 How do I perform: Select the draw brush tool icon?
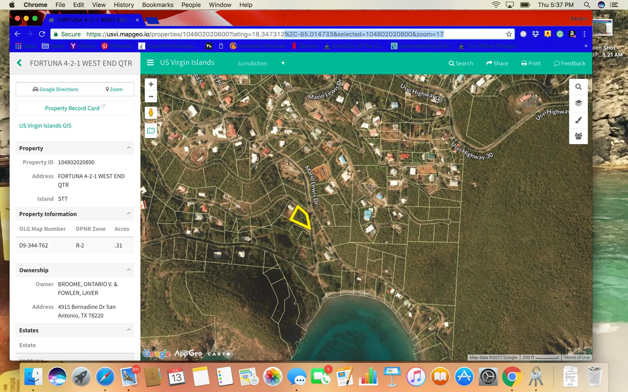(x=578, y=120)
